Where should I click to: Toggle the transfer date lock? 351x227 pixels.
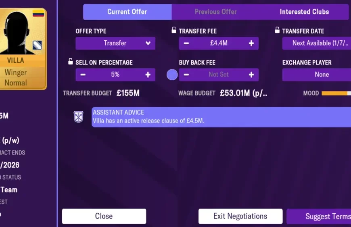tap(277, 30)
